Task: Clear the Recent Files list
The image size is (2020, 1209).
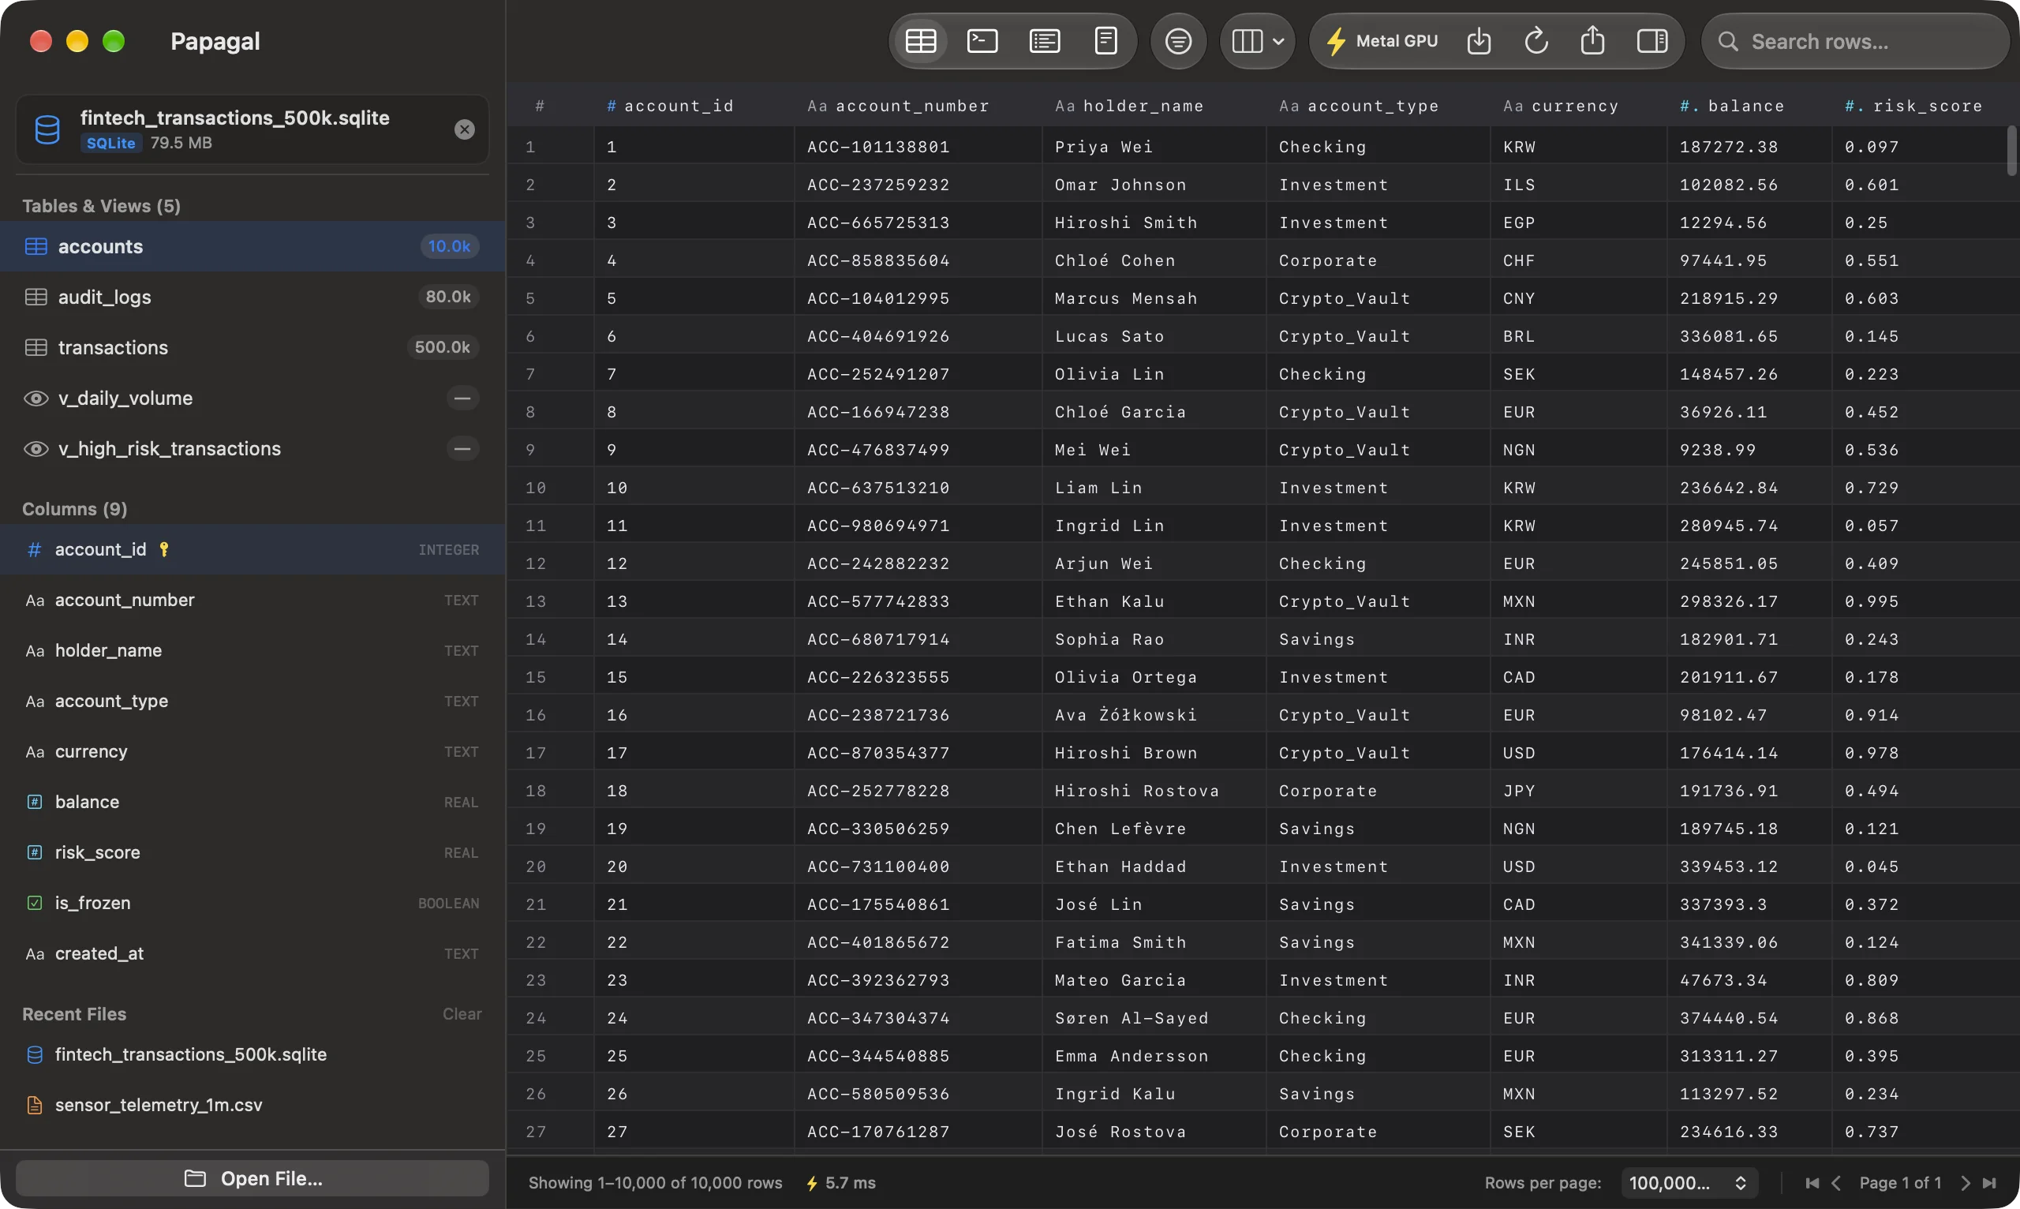Action: pyautogui.click(x=462, y=1014)
